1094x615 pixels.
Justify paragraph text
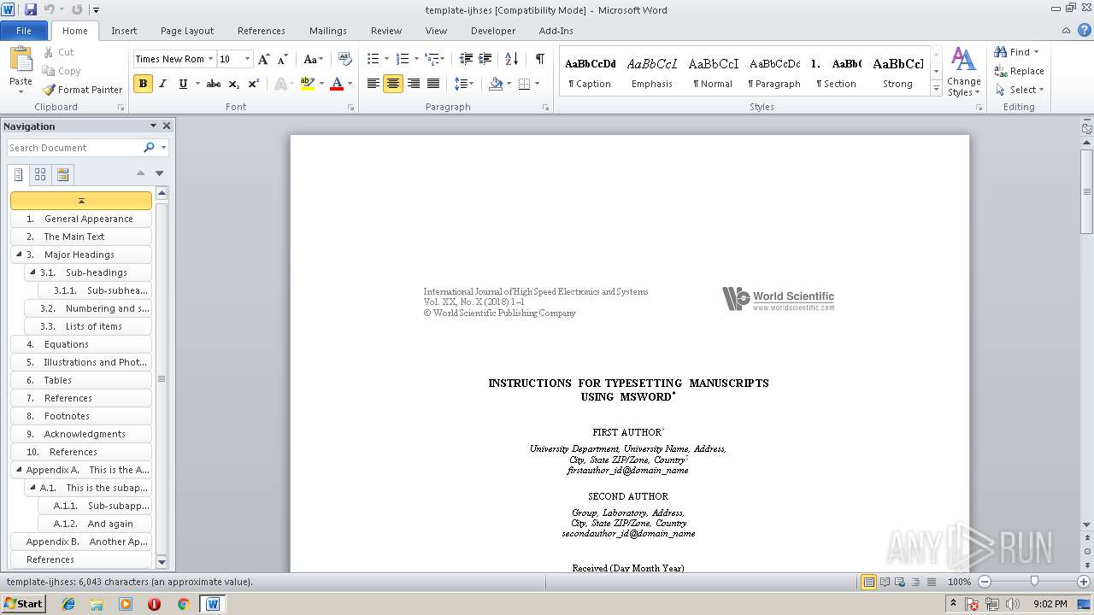tap(433, 84)
